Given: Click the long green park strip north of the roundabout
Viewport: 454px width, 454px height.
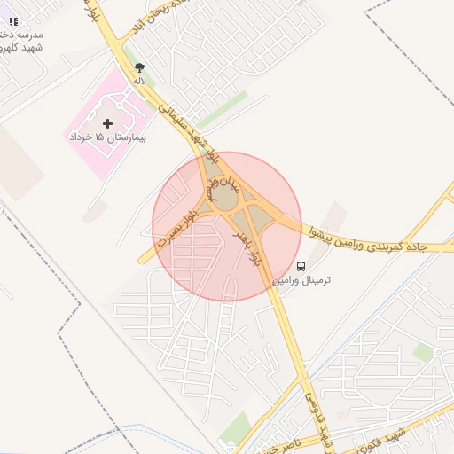Looking at the screenshot, I should (223, 110).
